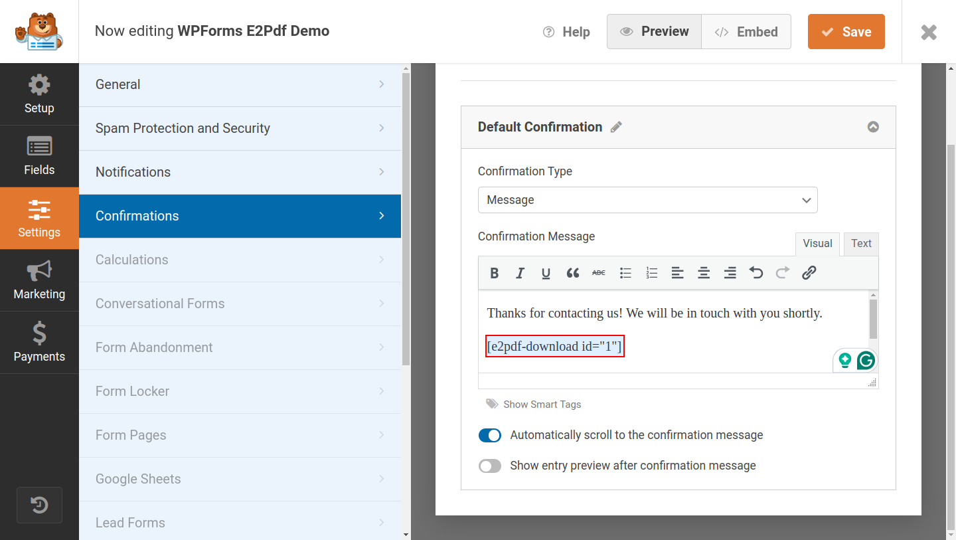Undo the last edit in editor
Viewport: 956px width, 540px height.
coord(756,273)
